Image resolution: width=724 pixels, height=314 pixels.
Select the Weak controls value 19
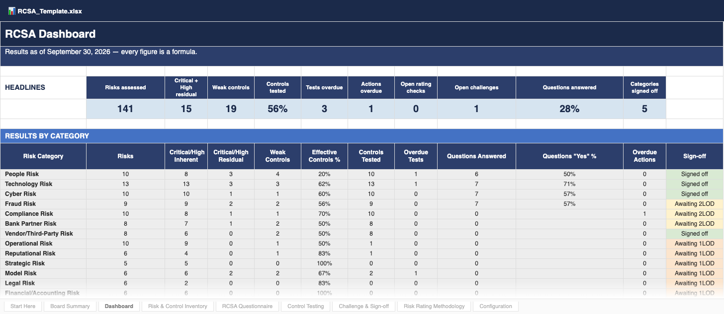pos(231,109)
